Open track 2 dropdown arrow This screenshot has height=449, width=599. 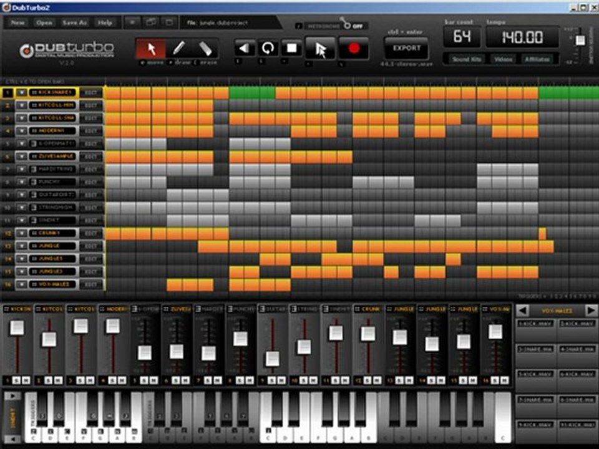coord(22,105)
